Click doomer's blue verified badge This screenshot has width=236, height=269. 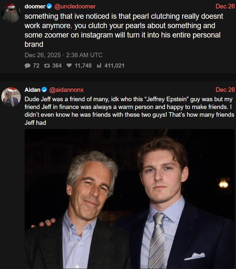point(50,6)
